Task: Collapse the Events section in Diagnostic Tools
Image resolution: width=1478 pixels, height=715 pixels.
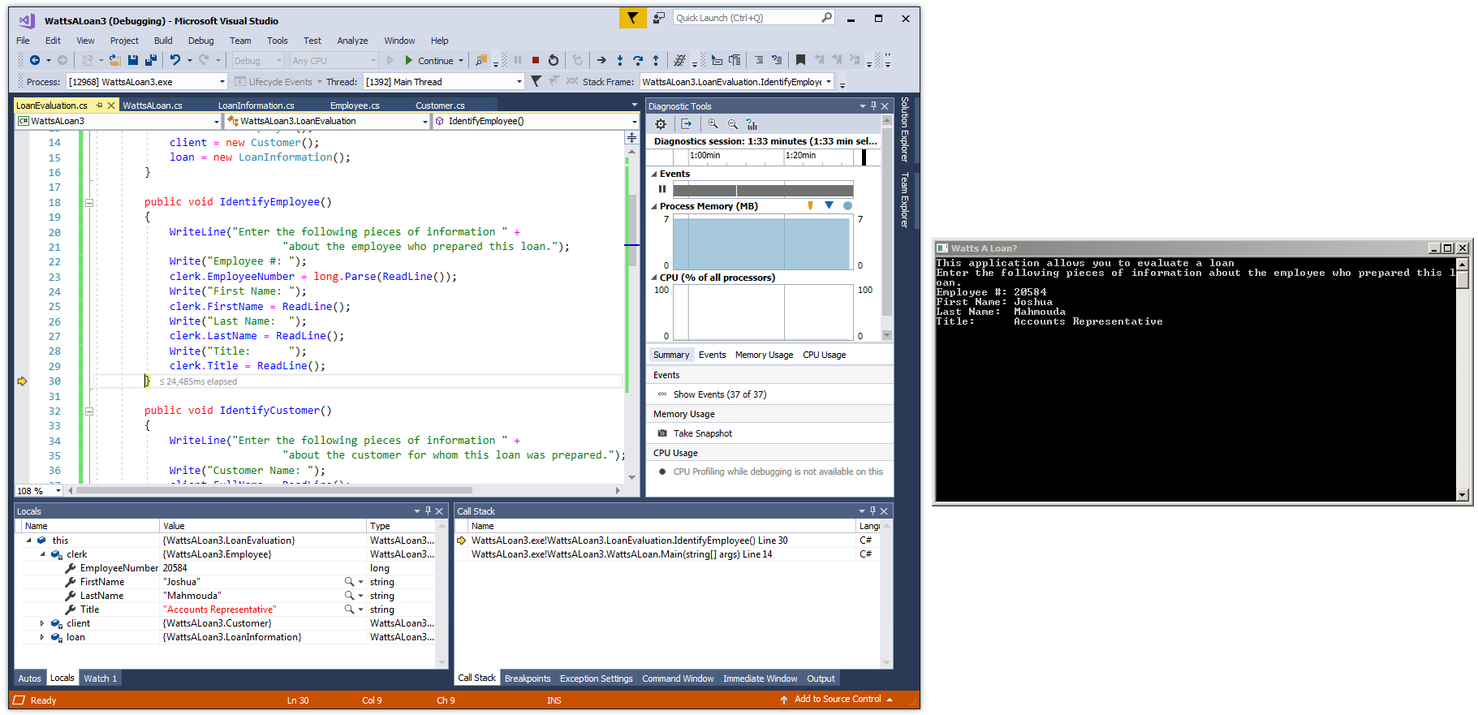Action: pyautogui.click(x=654, y=174)
